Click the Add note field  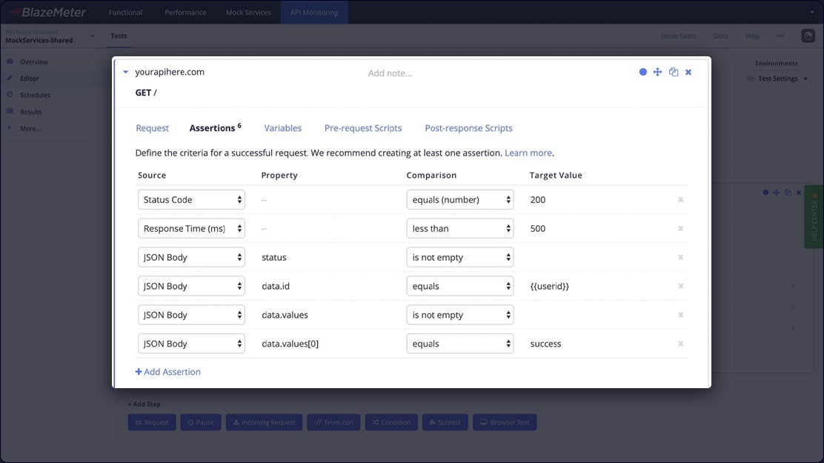click(x=390, y=73)
